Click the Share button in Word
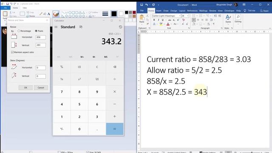272x153 pixels. pos(264,11)
